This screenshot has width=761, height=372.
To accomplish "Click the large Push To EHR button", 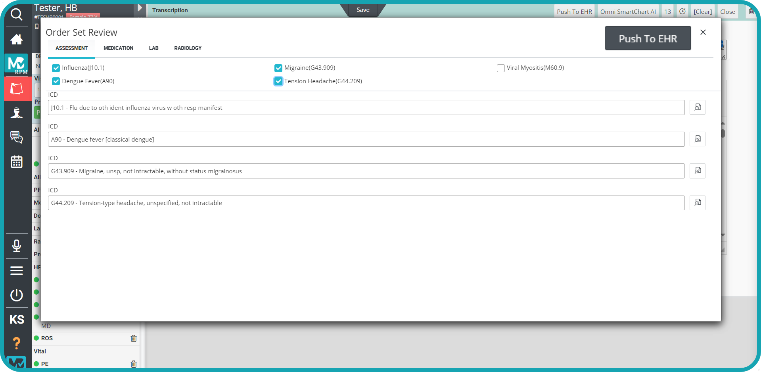I will coord(648,38).
